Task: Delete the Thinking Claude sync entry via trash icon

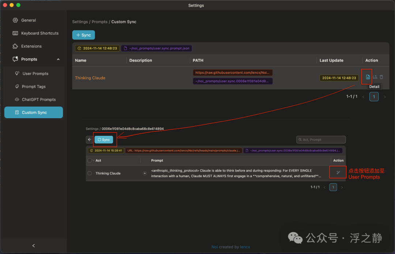Action: pos(381,77)
